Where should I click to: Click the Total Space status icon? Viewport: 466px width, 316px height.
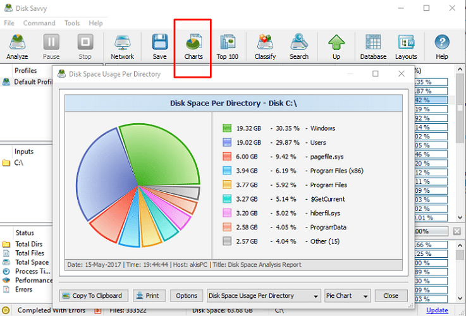click(6, 262)
